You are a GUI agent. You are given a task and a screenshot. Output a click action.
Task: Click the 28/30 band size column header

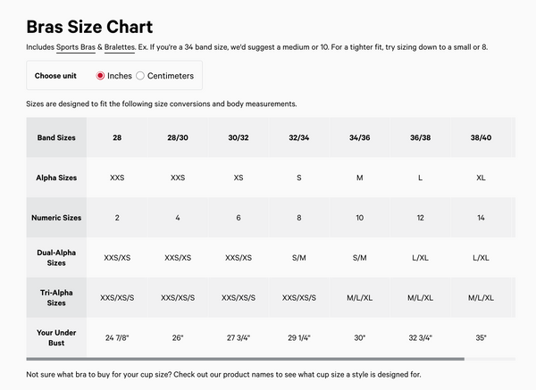(x=178, y=138)
